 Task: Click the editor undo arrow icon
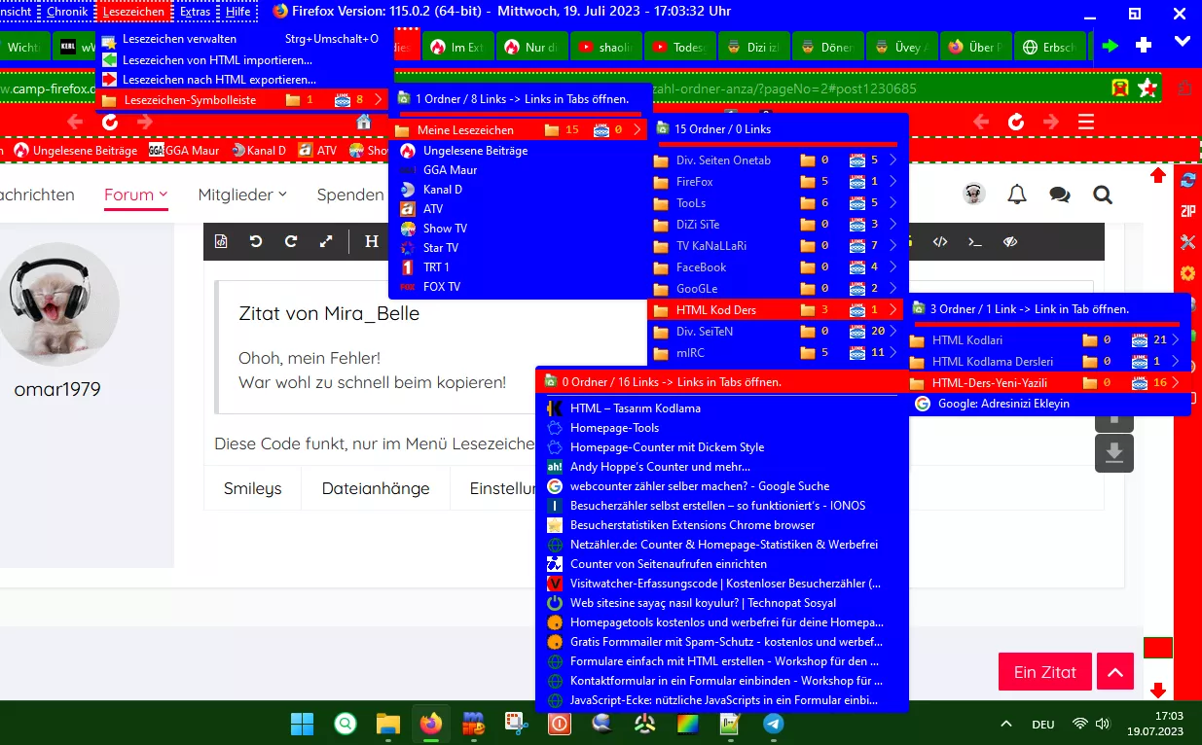coord(256,241)
